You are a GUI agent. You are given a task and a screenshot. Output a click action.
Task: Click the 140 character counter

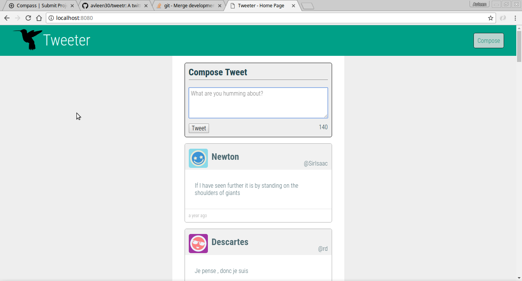pyautogui.click(x=323, y=127)
